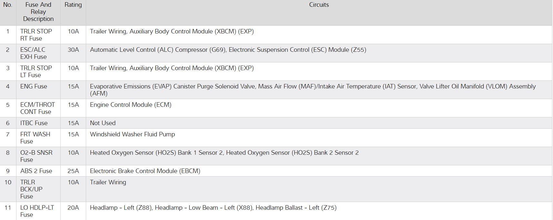Click the 'Rating' column header

click(73, 5)
